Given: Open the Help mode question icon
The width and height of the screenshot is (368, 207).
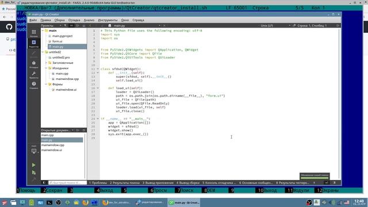Looking at the screenshot, I should point(34,85).
